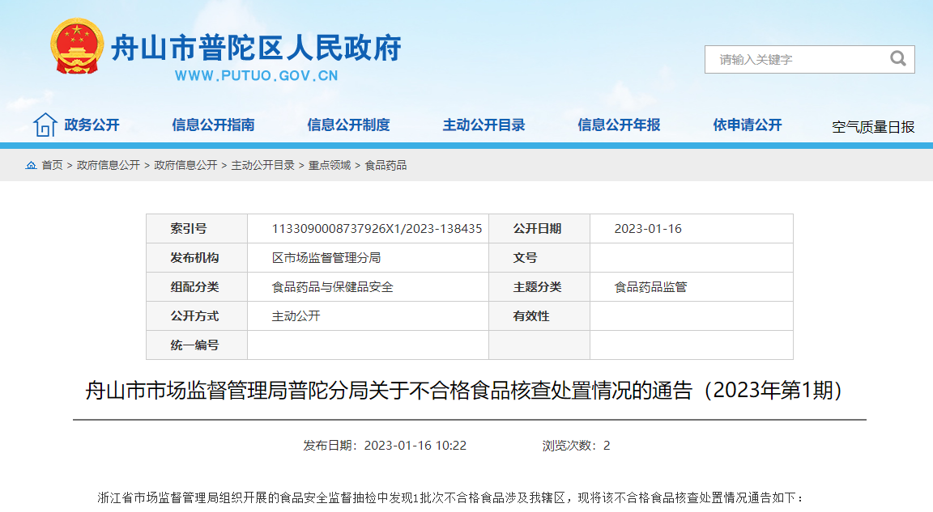Click the house icon beside 政务公开
933x512 pixels.
(x=45, y=125)
